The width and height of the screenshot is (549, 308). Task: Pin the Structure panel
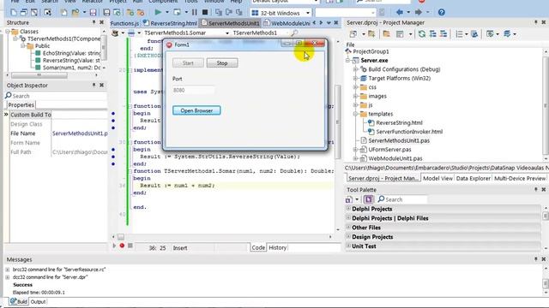coord(94,22)
